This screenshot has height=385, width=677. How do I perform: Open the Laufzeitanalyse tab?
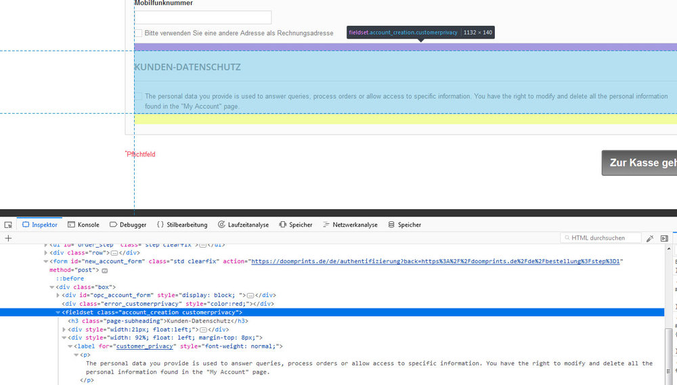click(244, 225)
